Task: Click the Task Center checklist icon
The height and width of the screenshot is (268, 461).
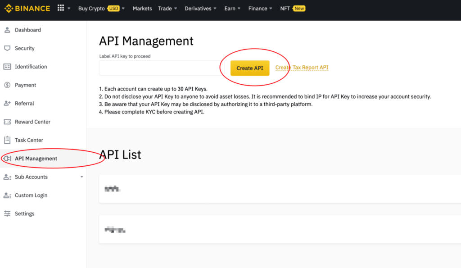Action: click(x=7, y=140)
